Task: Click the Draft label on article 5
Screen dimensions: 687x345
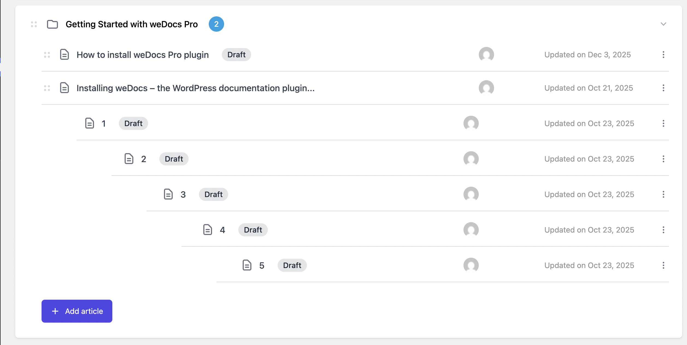Action: point(292,265)
